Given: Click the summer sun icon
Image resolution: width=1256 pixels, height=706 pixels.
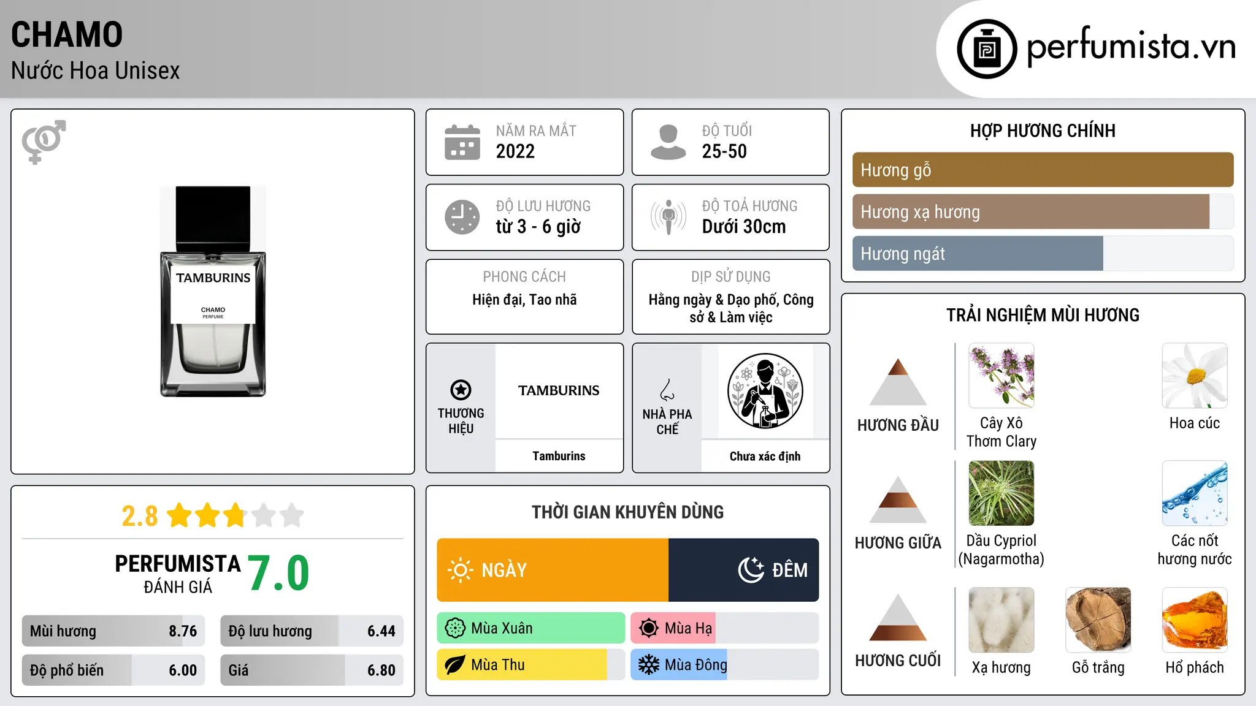Looking at the screenshot, I should tap(649, 628).
